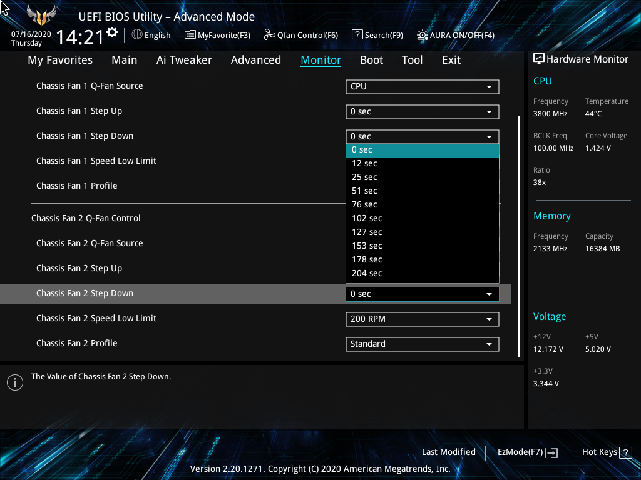The height and width of the screenshot is (480, 641).
Task: Select Chassis Fan 1 Profile label
Action: pyautogui.click(x=76, y=186)
